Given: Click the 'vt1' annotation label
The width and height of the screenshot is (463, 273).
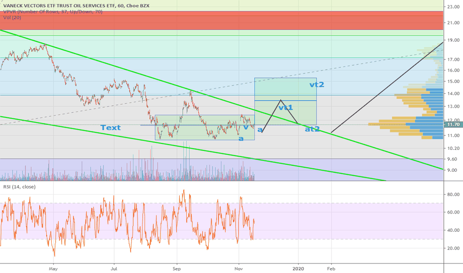Looking at the screenshot, I should 286,107.
